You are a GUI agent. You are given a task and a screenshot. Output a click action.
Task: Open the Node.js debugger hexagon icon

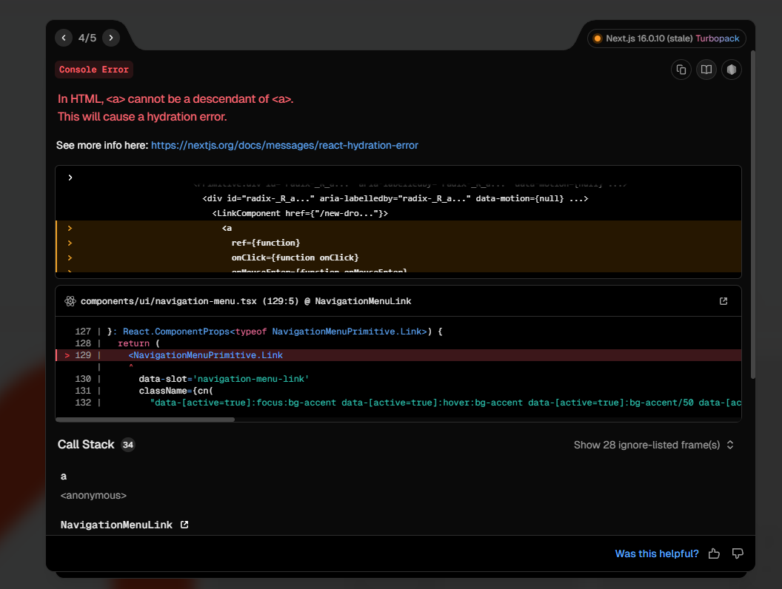(731, 70)
